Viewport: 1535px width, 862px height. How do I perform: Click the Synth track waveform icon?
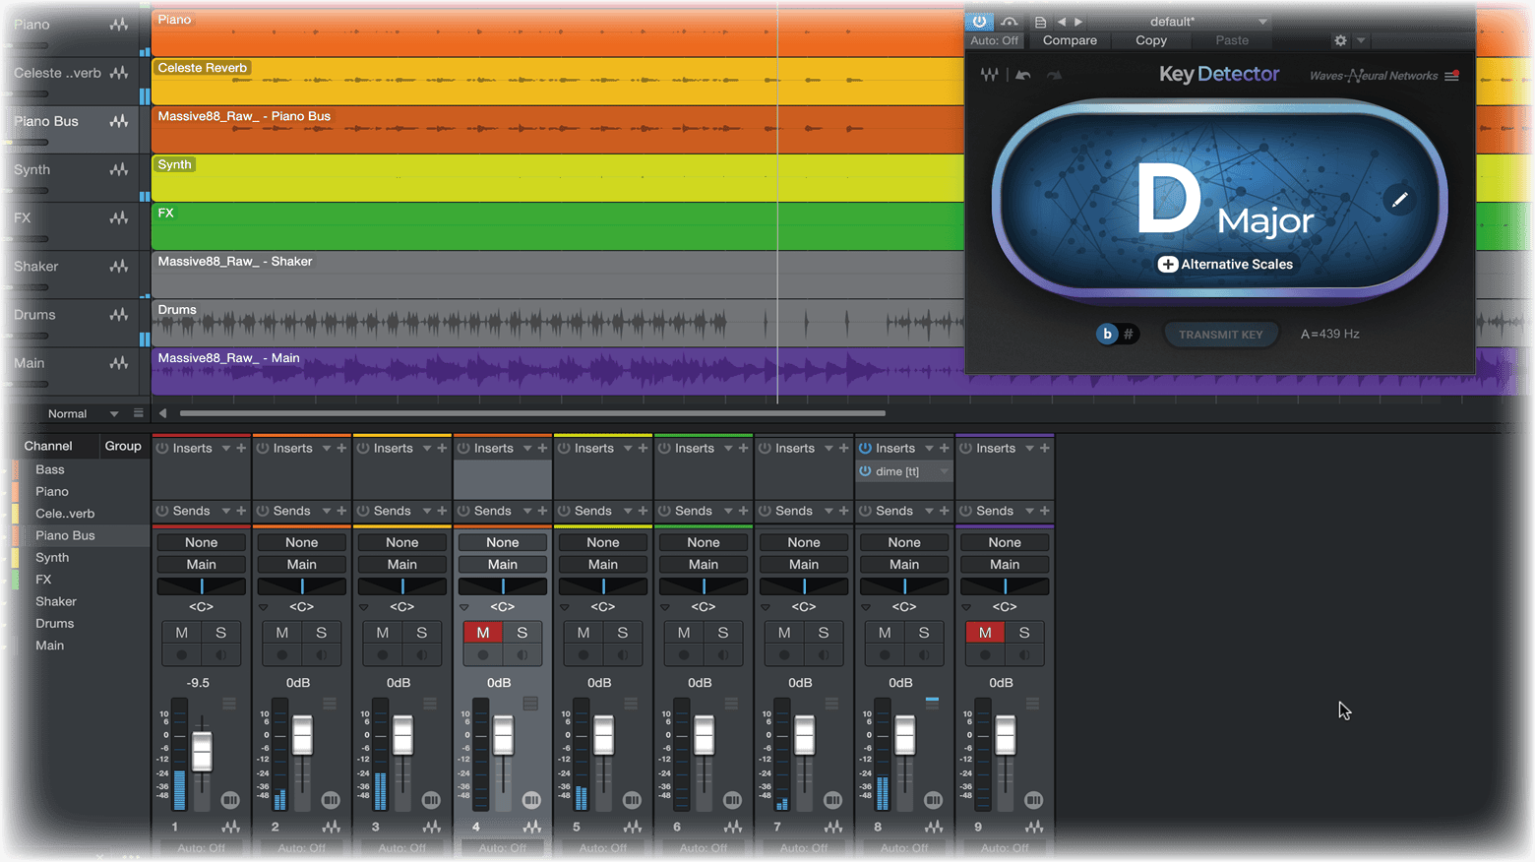point(119,169)
